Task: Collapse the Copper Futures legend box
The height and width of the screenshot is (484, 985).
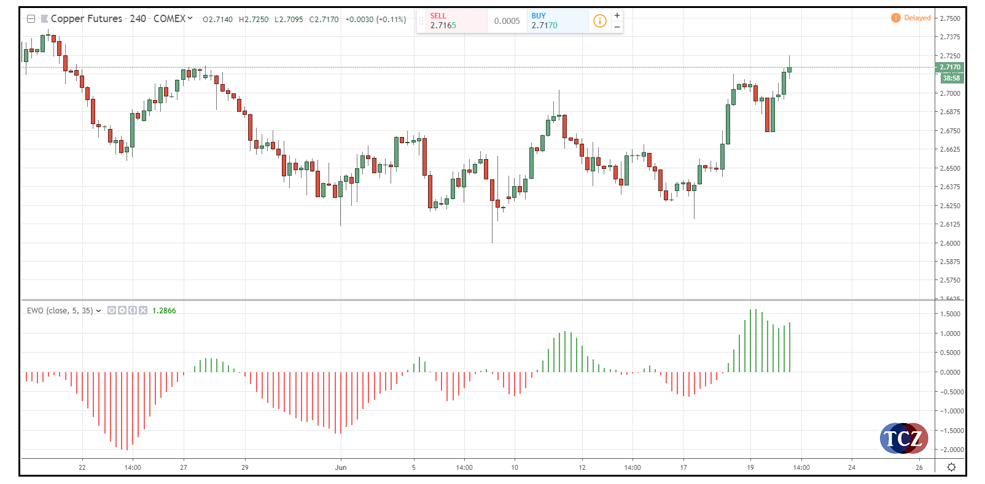Action: [31, 19]
